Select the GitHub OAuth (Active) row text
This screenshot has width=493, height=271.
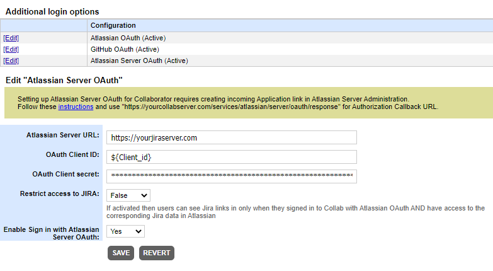click(125, 49)
